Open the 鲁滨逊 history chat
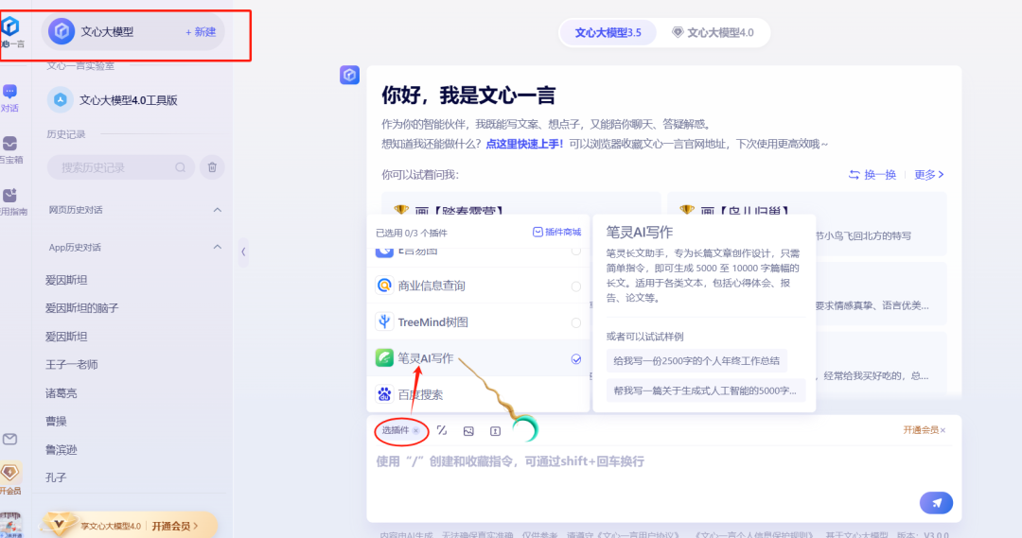Screen dimensions: 1022x538 click(x=62, y=450)
